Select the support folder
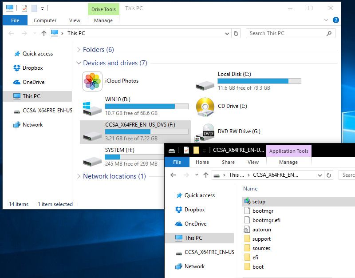The width and height of the screenshot is (355, 278). point(261,239)
